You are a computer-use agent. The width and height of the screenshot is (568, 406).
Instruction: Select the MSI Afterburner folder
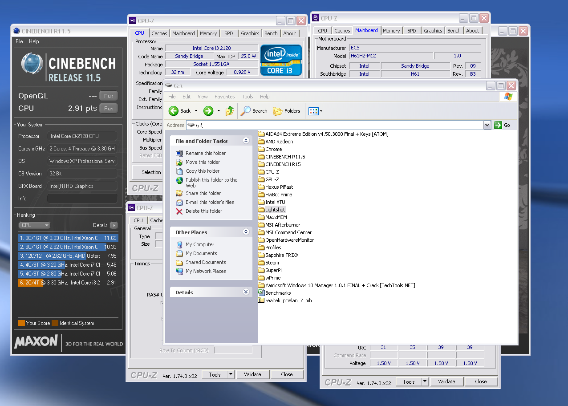point(279,225)
